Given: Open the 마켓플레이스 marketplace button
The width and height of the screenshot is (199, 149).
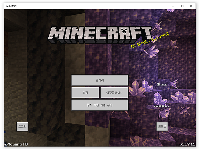Looking at the screenshot, I should [114, 93].
